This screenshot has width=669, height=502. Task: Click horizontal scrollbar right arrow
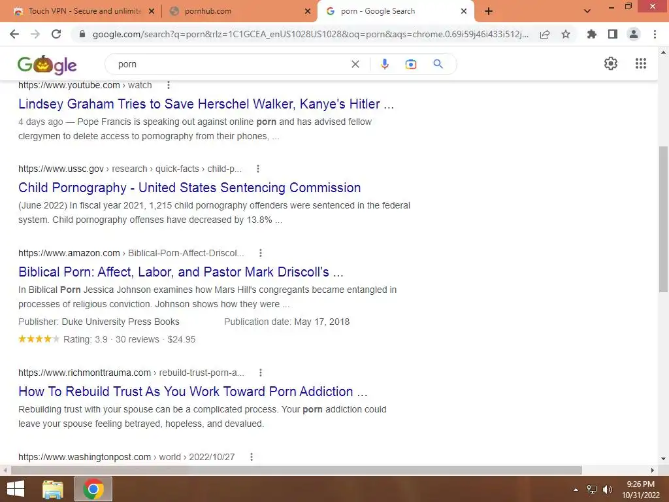coord(653,470)
